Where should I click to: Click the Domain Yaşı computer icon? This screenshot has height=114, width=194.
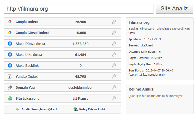coord(10,87)
